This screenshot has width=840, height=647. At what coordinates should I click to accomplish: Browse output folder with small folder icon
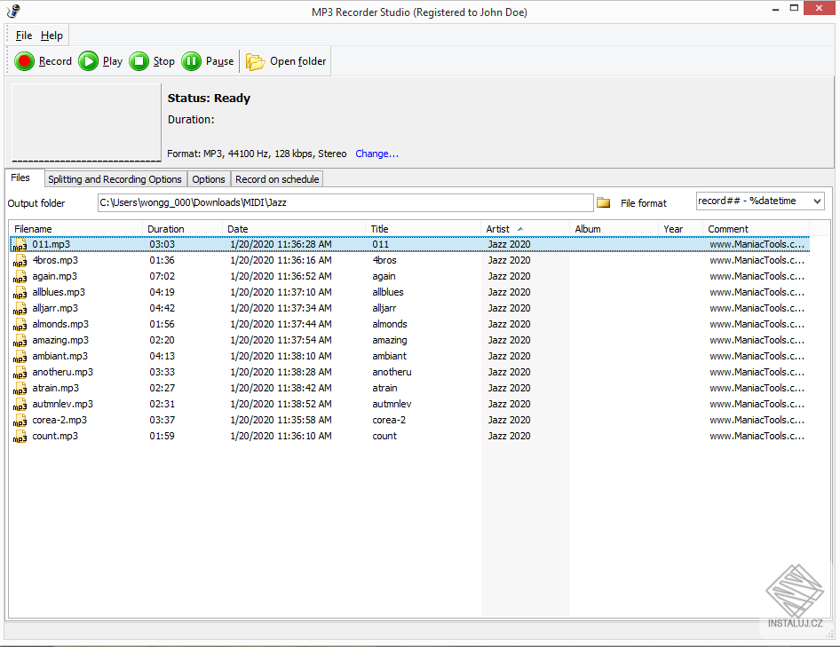click(x=604, y=203)
